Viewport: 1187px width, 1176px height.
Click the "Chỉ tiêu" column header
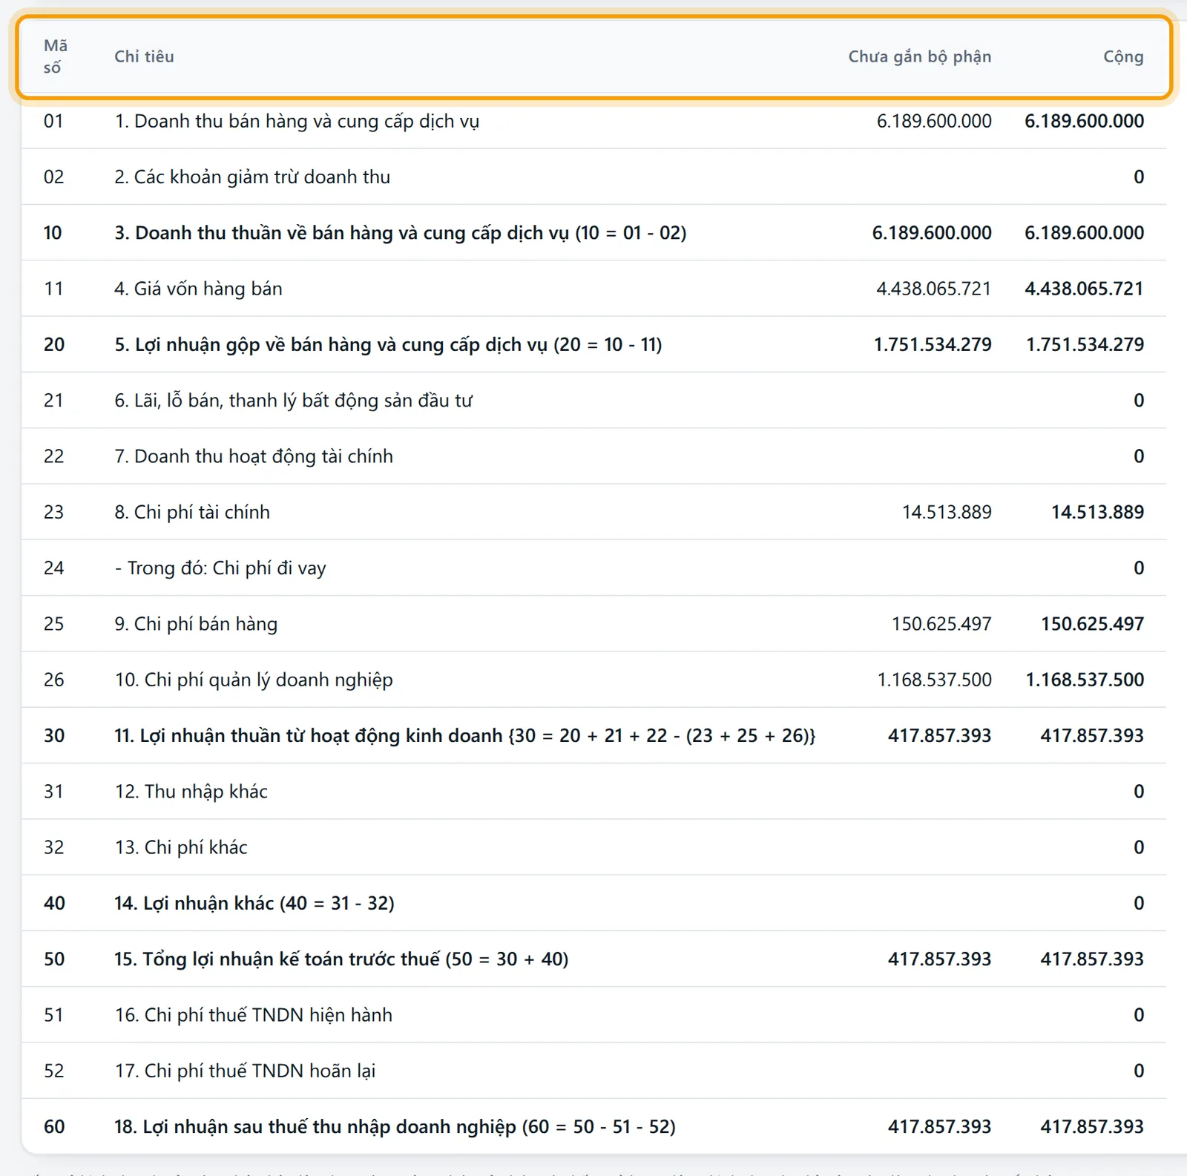coord(144,56)
